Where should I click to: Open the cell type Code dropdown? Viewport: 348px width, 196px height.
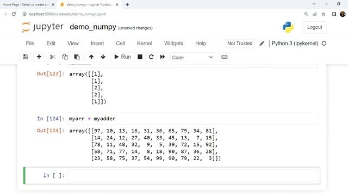192,57
